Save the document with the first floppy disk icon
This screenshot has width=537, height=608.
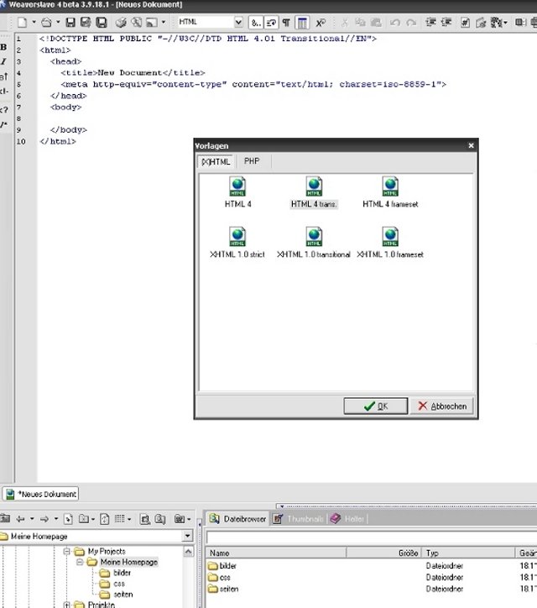[x=70, y=23]
